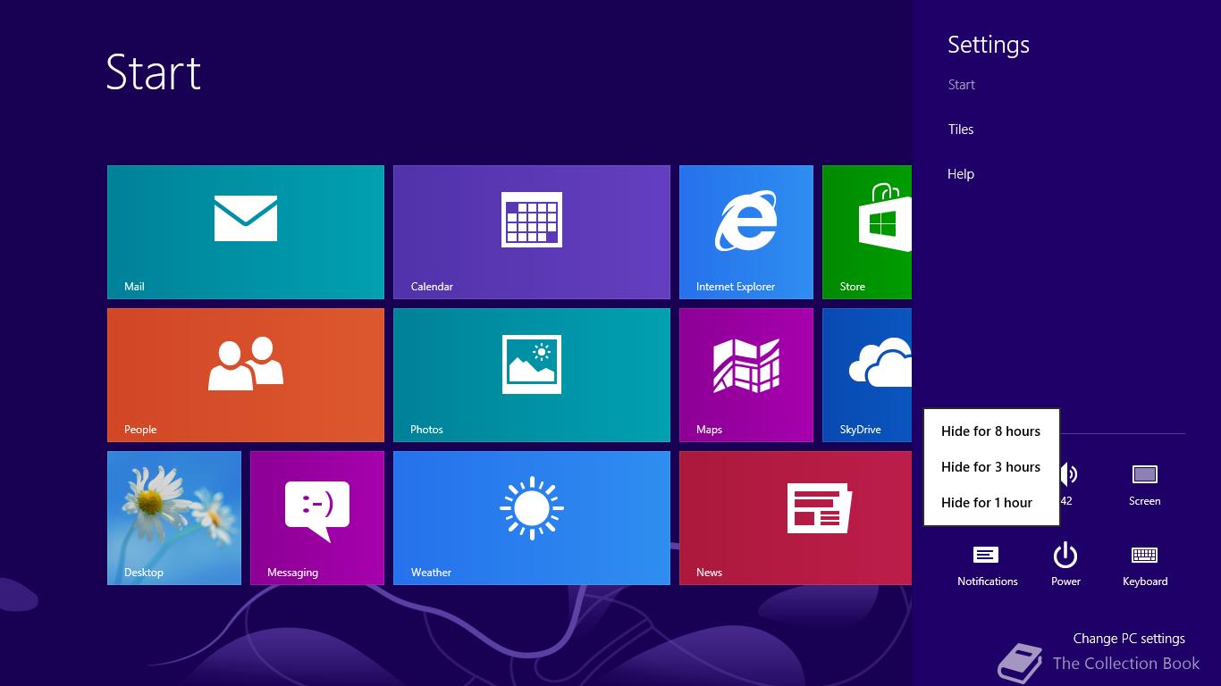Image resolution: width=1221 pixels, height=686 pixels.
Task: Open the Calendar tile
Action: (x=532, y=232)
